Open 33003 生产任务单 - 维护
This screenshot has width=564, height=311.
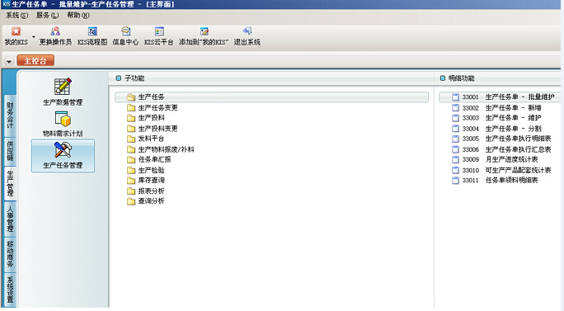coord(496,118)
